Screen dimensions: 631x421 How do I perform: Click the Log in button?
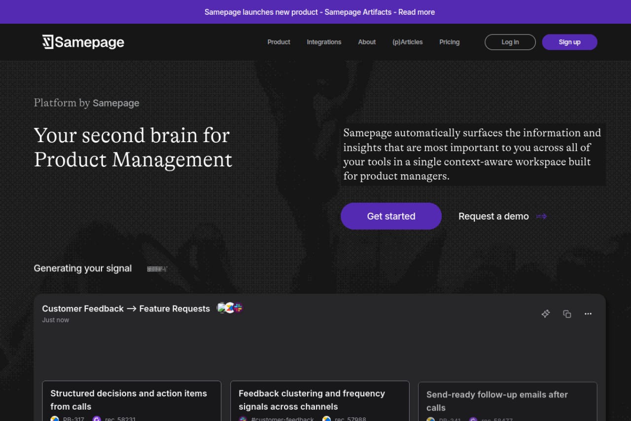(x=510, y=42)
